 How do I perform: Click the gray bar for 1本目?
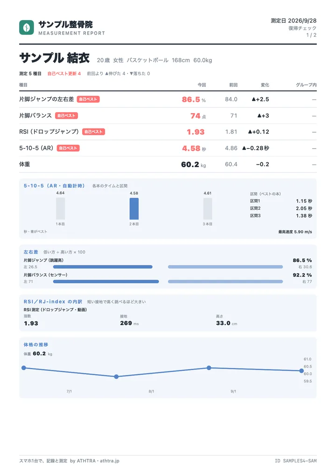tap(60, 208)
